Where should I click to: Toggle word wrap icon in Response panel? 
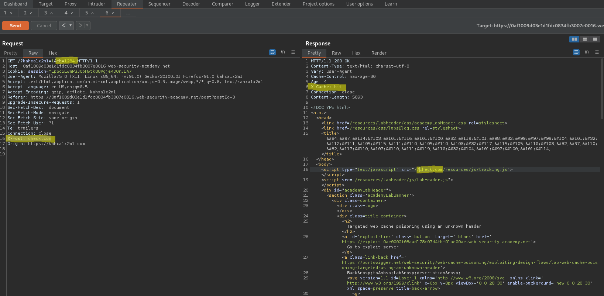(x=576, y=52)
